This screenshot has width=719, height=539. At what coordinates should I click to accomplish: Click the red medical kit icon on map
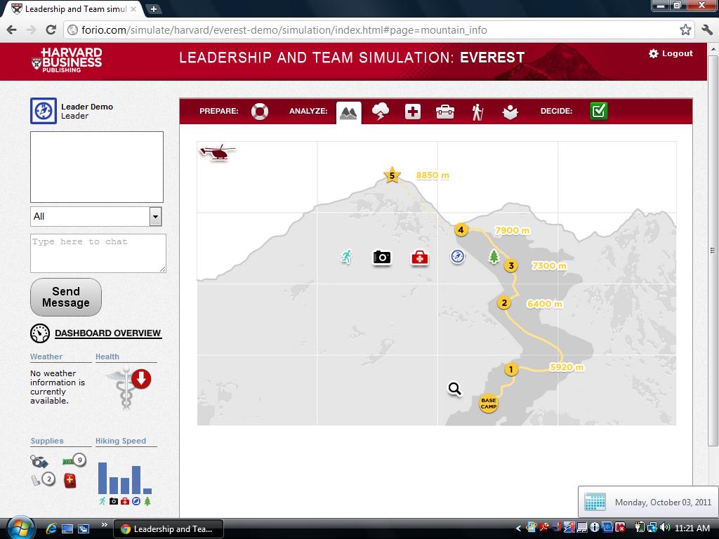coord(420,258)
